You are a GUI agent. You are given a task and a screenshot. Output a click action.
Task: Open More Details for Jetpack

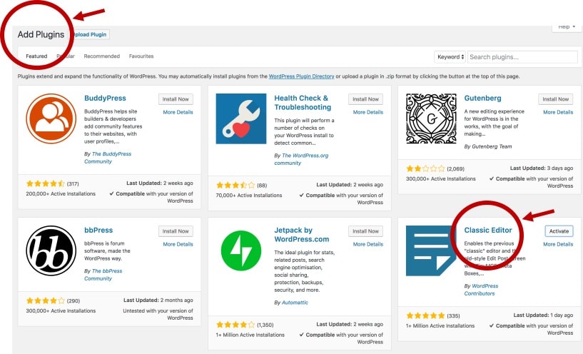click(368, 244)
